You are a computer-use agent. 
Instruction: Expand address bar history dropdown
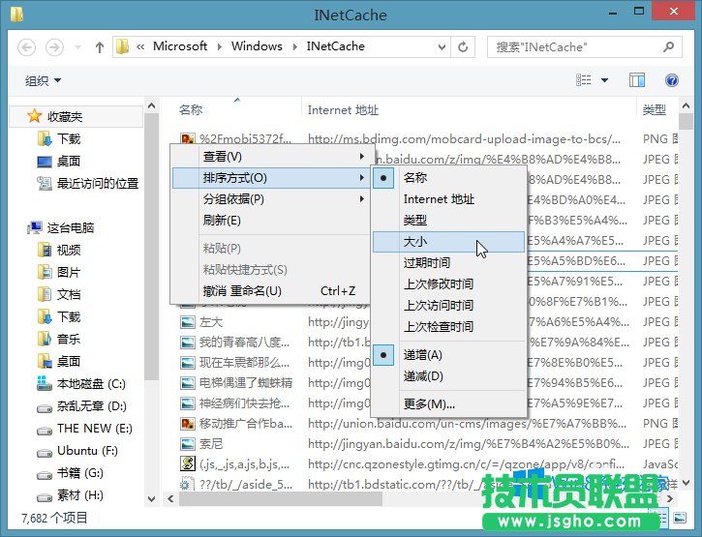click(x=442, y=47)
